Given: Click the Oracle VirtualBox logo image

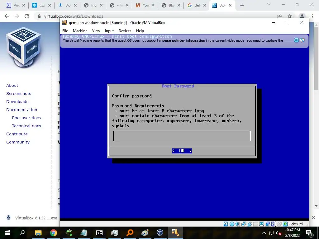Looking at the screenshot, I should coord(24,47).
